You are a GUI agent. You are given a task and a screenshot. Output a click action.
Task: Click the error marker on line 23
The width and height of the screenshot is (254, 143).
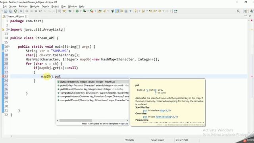point(3,77)
